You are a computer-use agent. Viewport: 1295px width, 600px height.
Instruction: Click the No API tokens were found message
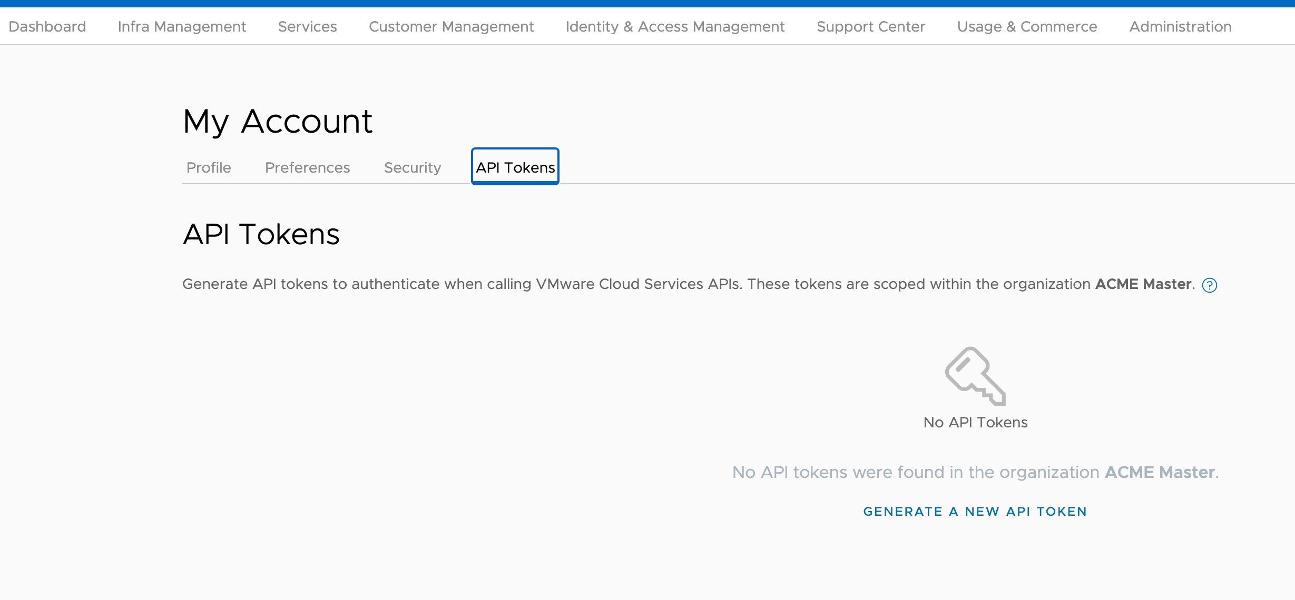coord(975,472)
